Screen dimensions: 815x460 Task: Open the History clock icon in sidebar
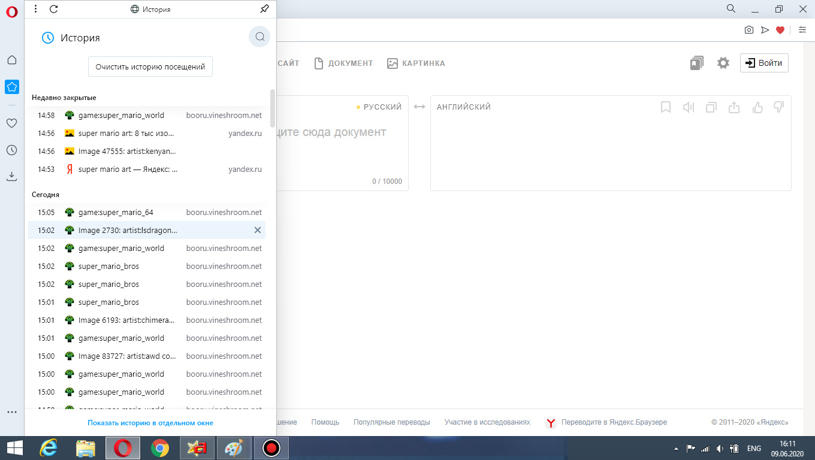[11, 150]
